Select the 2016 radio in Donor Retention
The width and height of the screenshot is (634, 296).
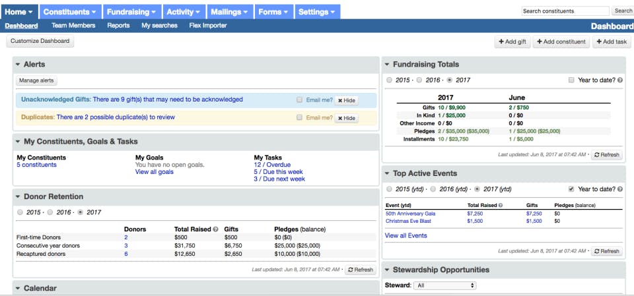50,212
